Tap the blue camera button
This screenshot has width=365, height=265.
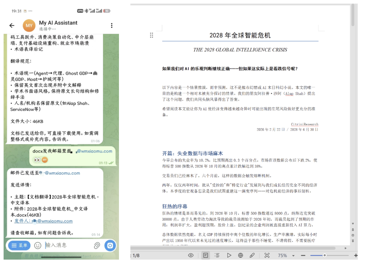[x=110, y=245]
